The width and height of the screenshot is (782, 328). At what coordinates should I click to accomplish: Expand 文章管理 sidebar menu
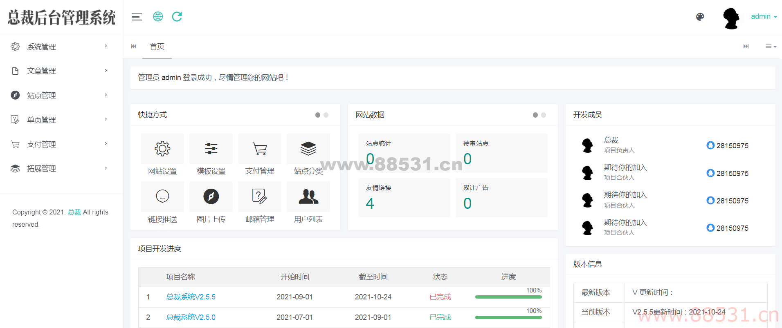(x=61, y=71)
